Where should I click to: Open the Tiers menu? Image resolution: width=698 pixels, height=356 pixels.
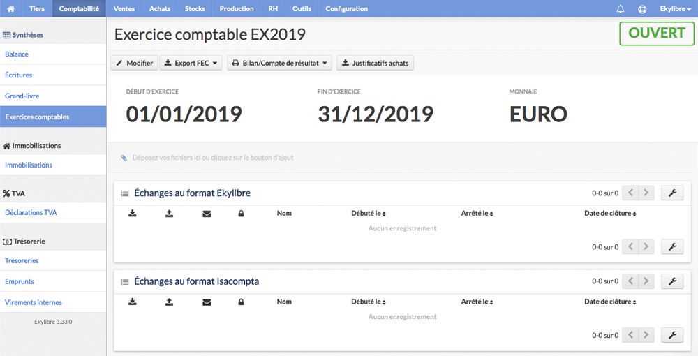click(x=37, y=8)
